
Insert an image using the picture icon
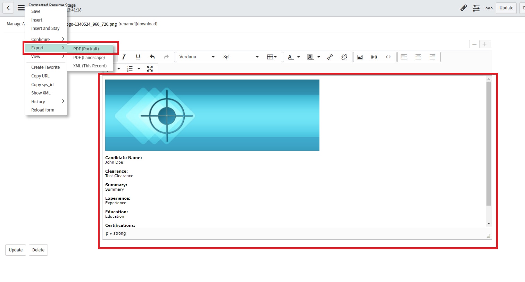point(360,57)
